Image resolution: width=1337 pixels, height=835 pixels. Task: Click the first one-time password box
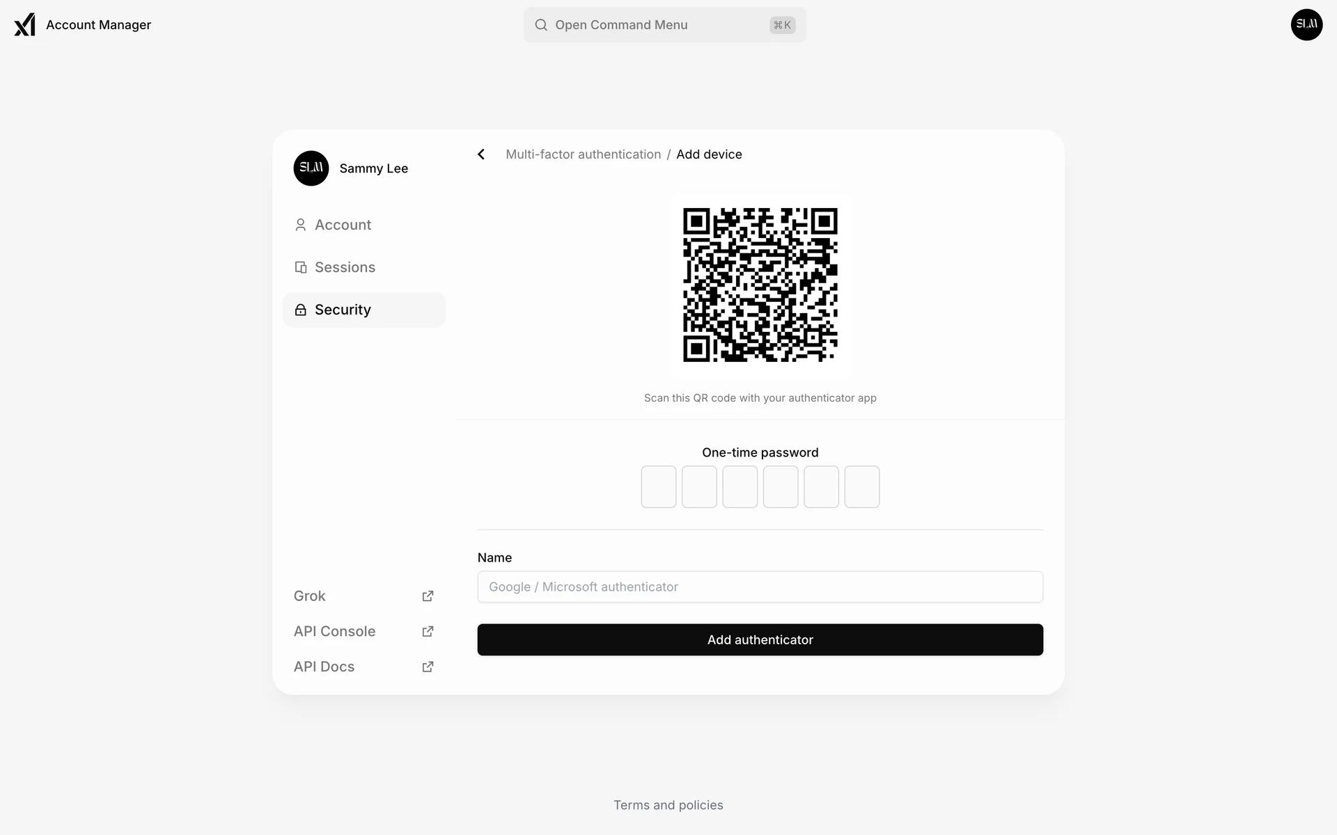659,487
